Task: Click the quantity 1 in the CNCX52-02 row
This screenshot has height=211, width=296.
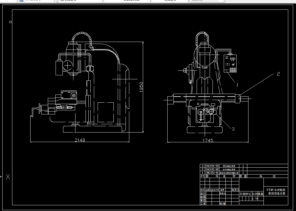Action: [243, 169]
